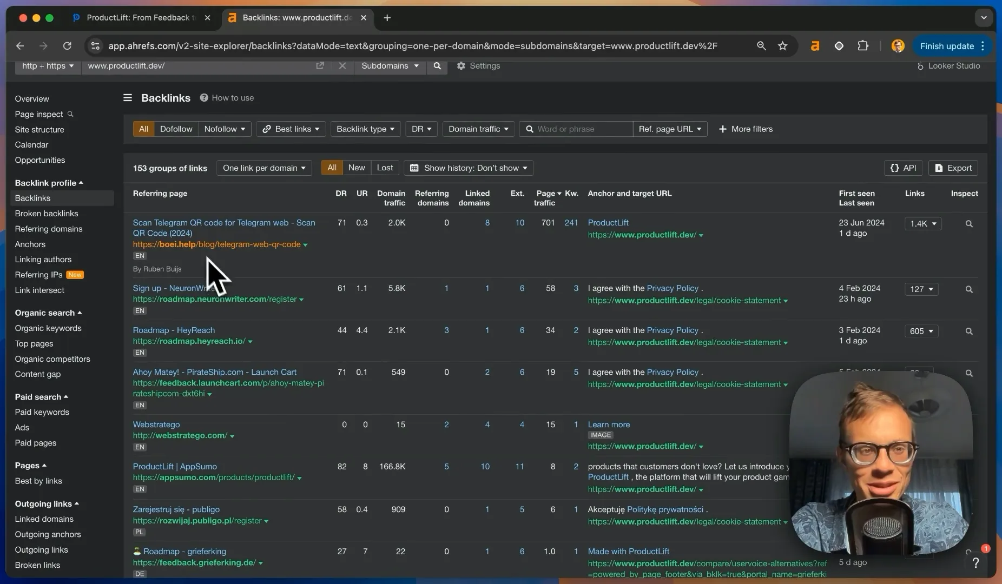Click Chrome's zoom magnifier in address bar

761,46
